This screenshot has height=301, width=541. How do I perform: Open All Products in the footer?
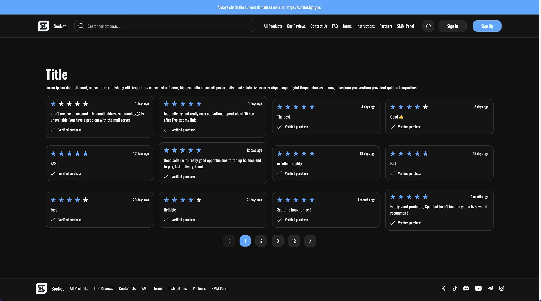[x=79, y=288]
